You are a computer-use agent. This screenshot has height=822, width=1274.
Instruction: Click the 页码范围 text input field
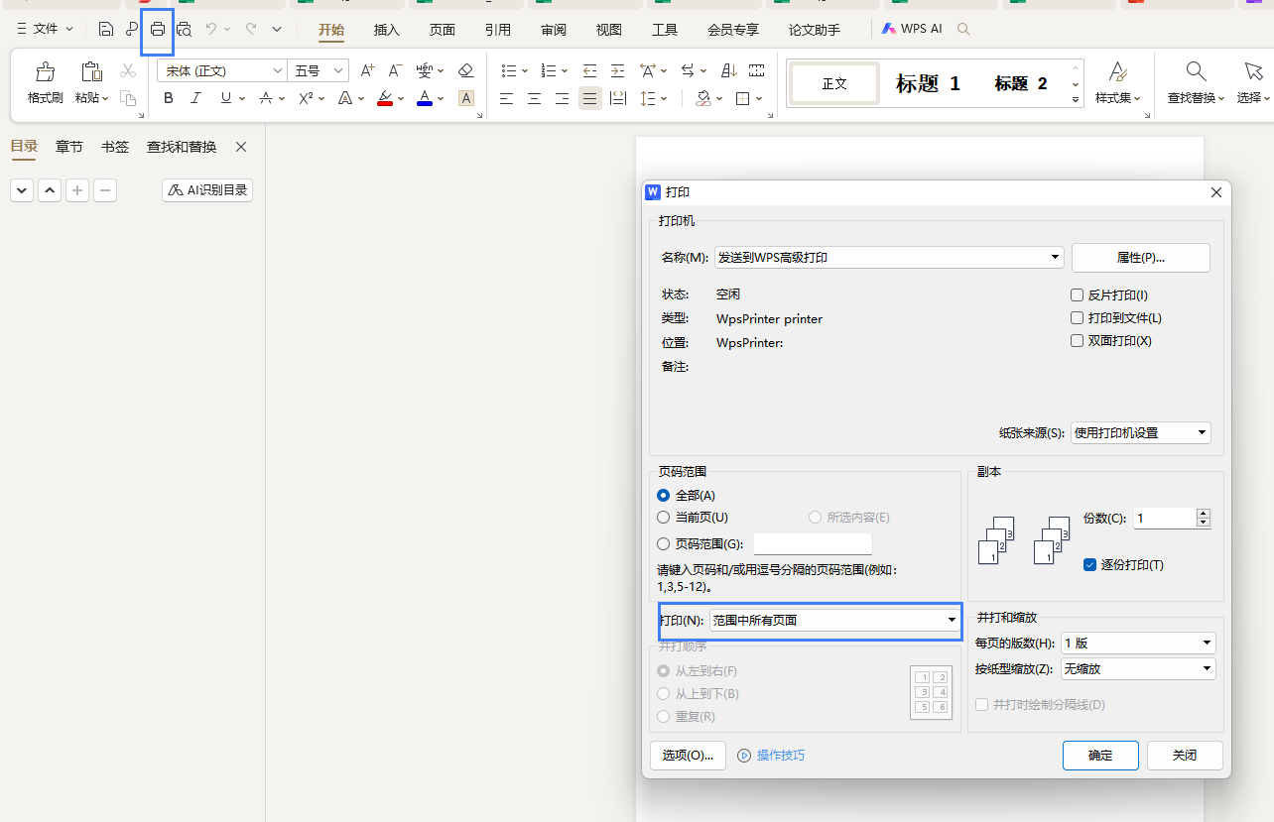point(813,543)
